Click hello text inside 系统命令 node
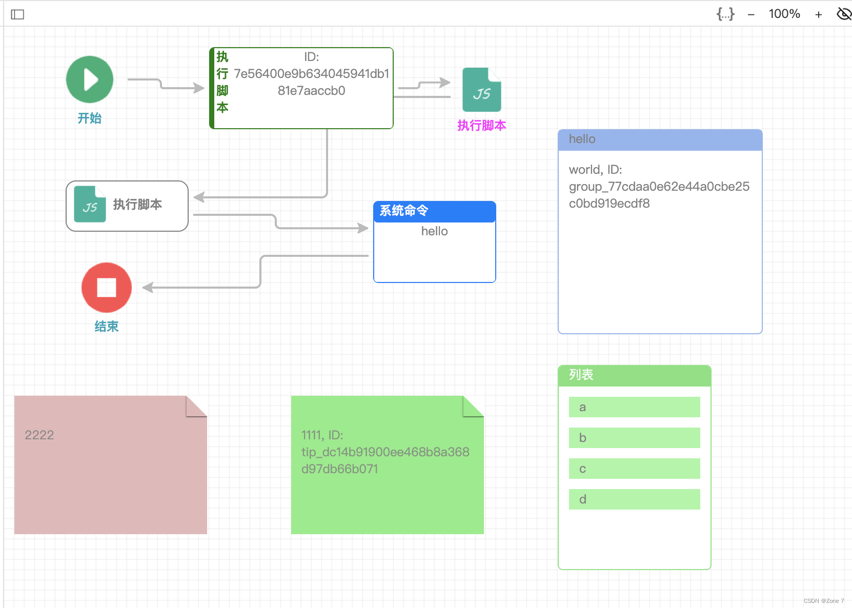 (x=435, y=231)
